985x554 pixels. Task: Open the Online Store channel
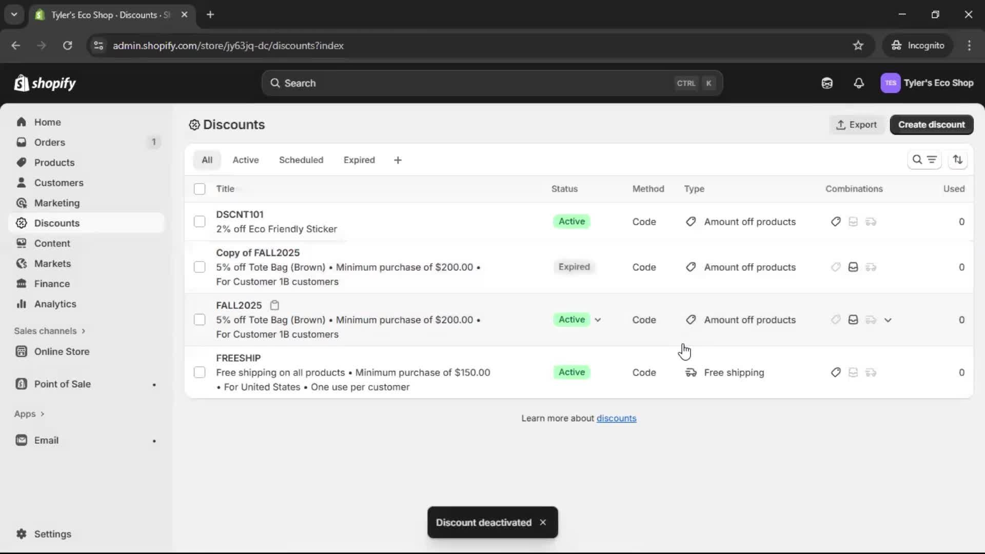[x=61, y=352]
